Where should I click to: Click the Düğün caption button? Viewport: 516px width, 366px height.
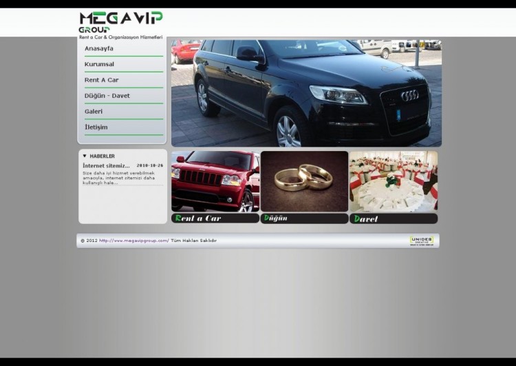304,218
